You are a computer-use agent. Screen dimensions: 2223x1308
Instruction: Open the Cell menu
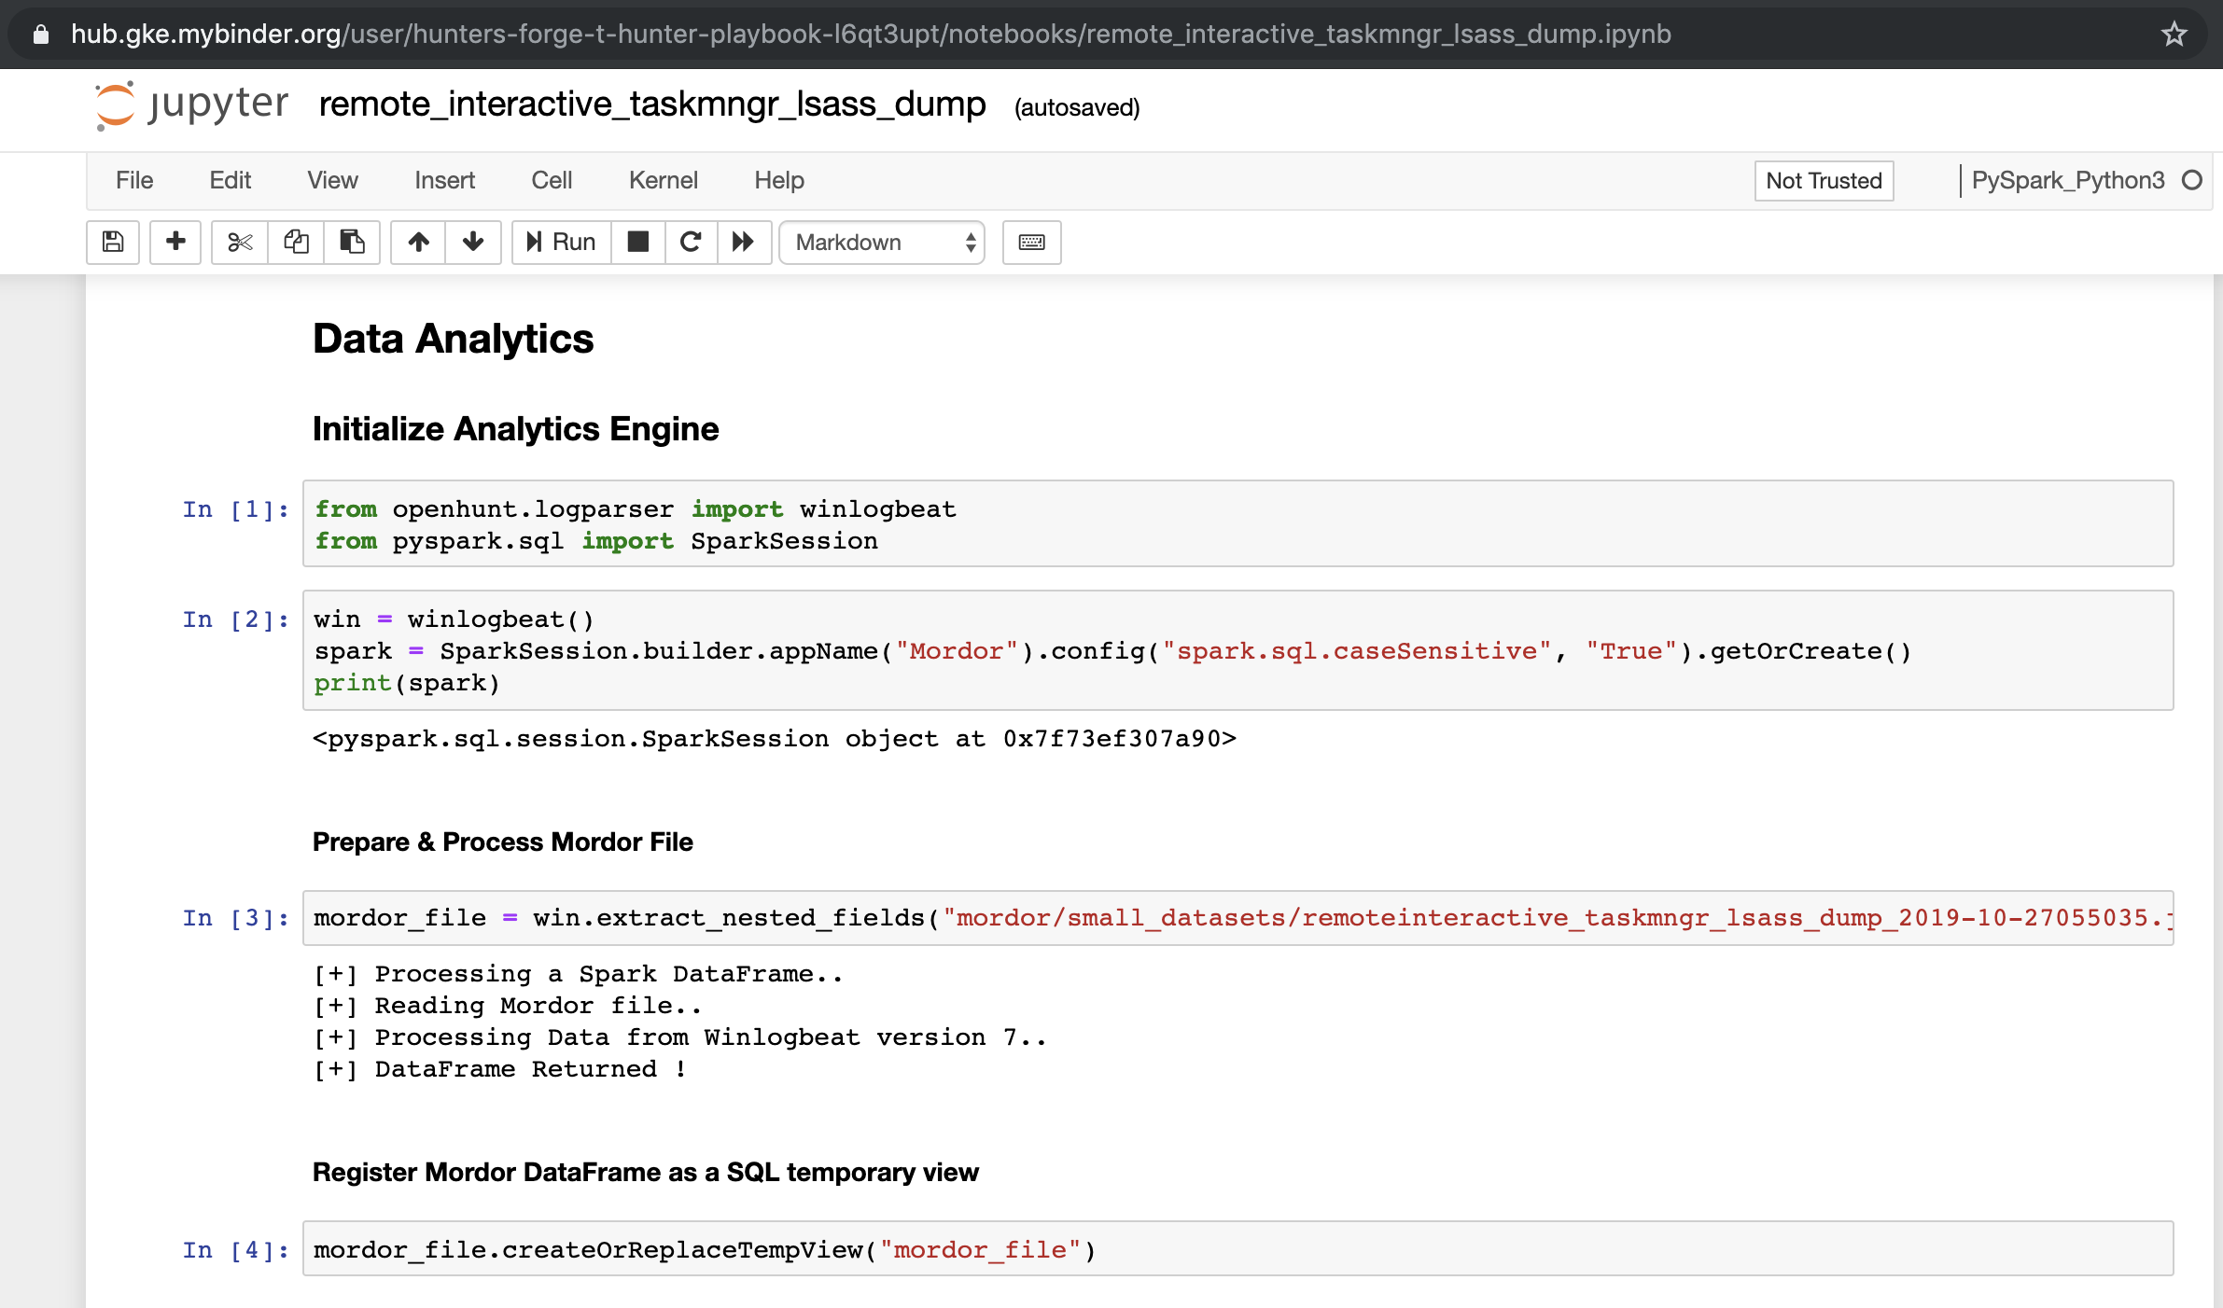552,180
